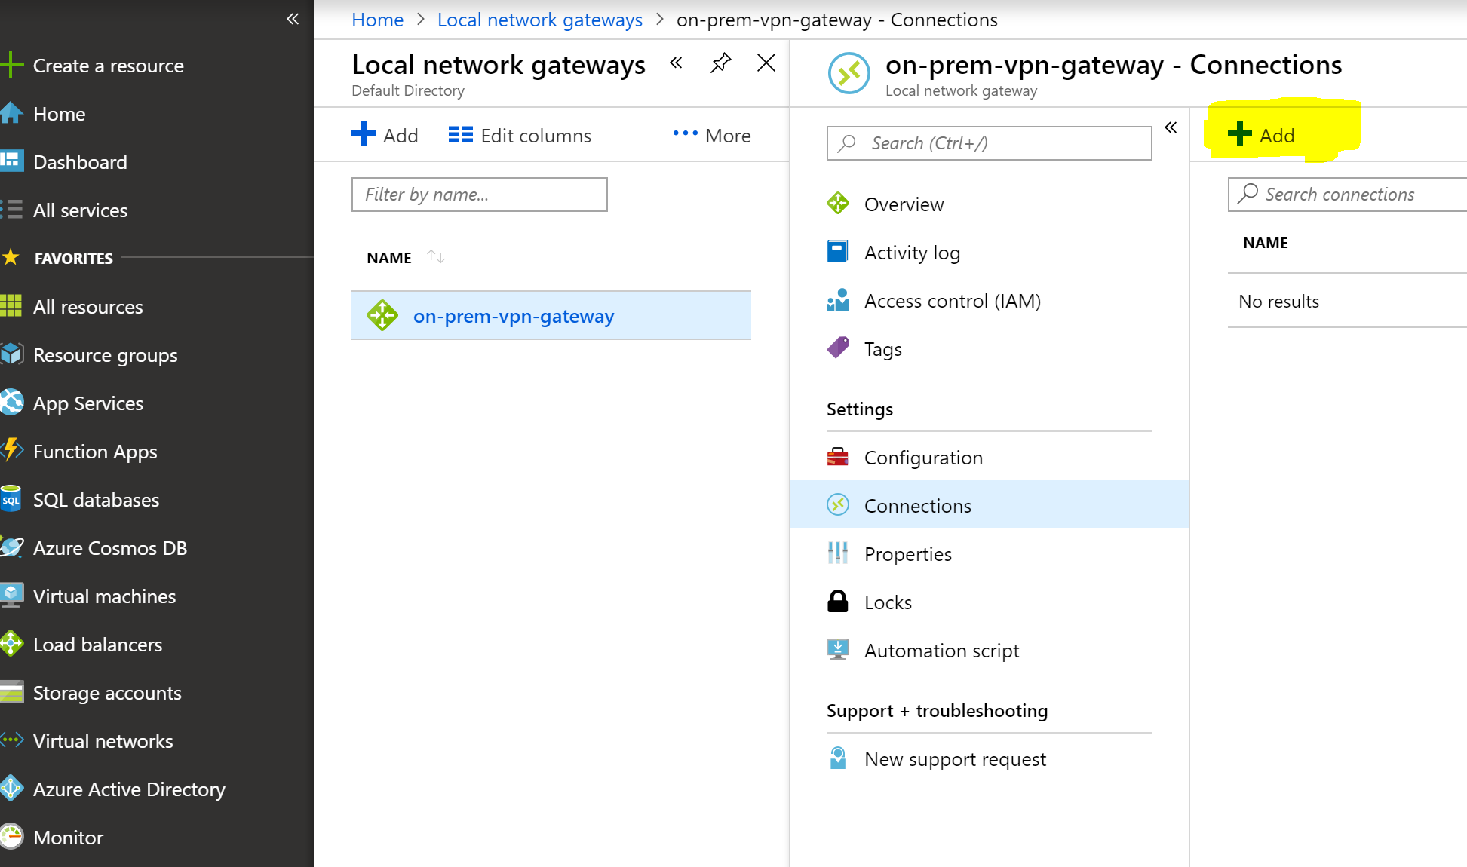Open SQL databases from the sidebar
Image resolution: width=1467 pixels, height=867 pixels.
click(x=96, y=499)
